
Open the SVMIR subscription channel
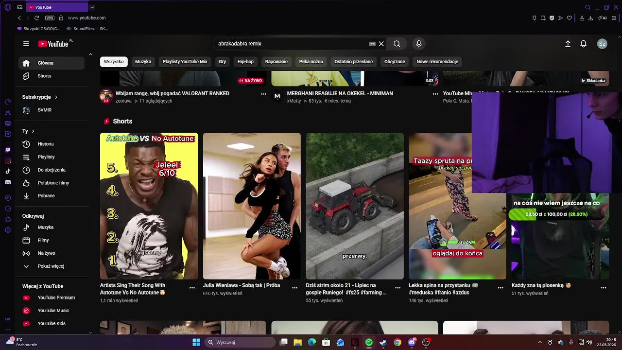tap(52, 110)
